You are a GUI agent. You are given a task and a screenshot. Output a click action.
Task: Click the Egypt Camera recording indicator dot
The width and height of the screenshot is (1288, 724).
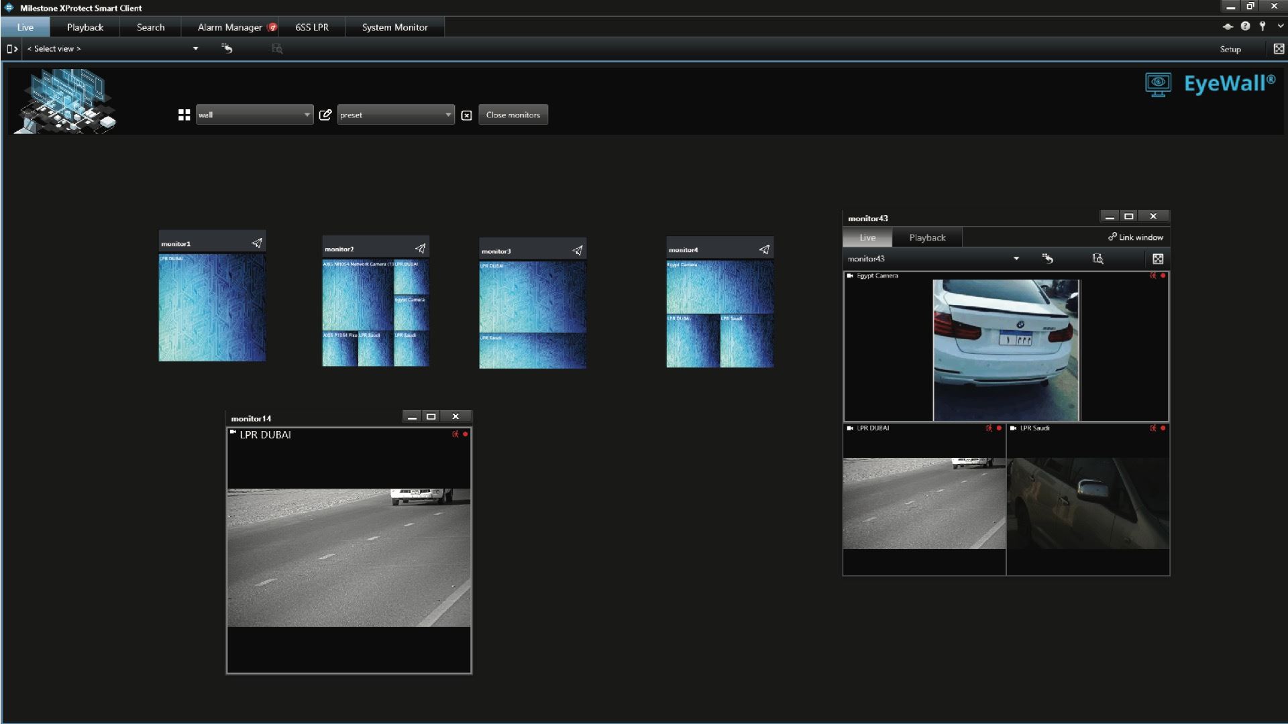(x=1163, y=276)
